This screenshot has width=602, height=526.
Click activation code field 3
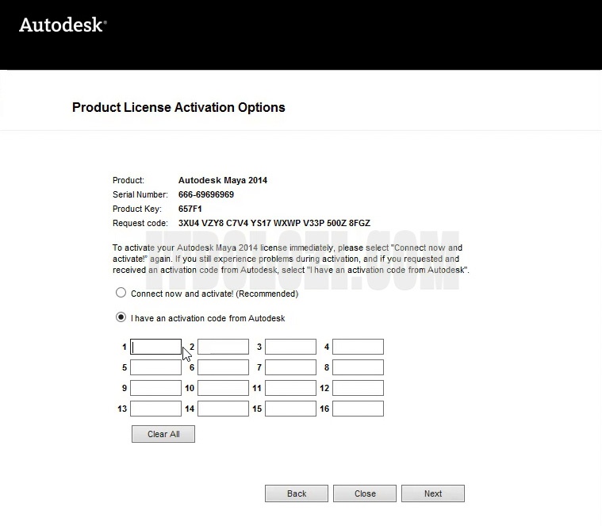(x=290, y=347)
